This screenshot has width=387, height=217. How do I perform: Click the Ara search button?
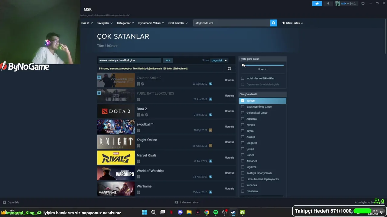pos(168,60)
